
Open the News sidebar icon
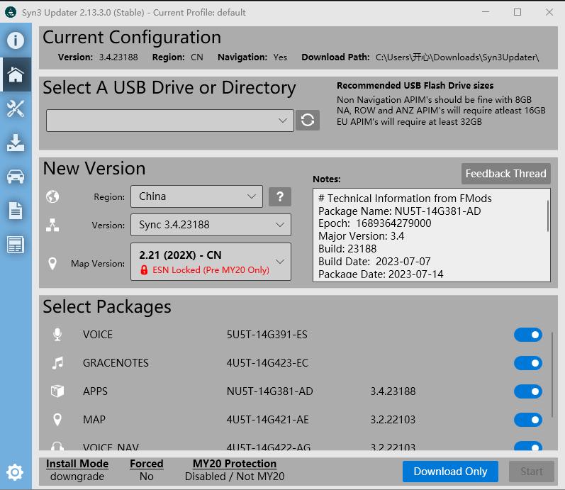click(16, 245)
